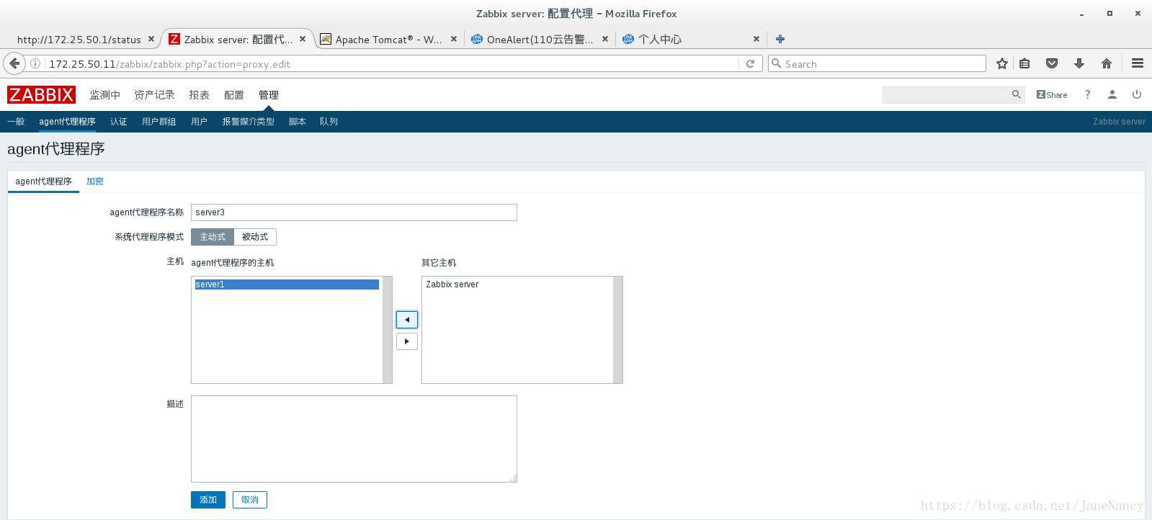Screen dimensions: 1152x520
Task: Close the 个人中心 tab
Action: pos(756,39)
